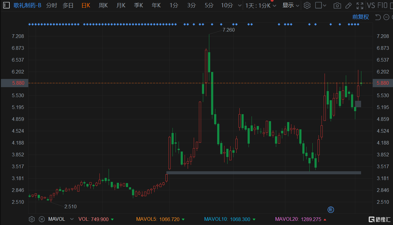Click the long horizontal gray support bar

pos(264,173)
